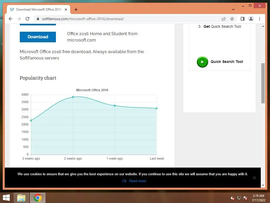Open Chrome three-dot menu

[x=259, y=19]
